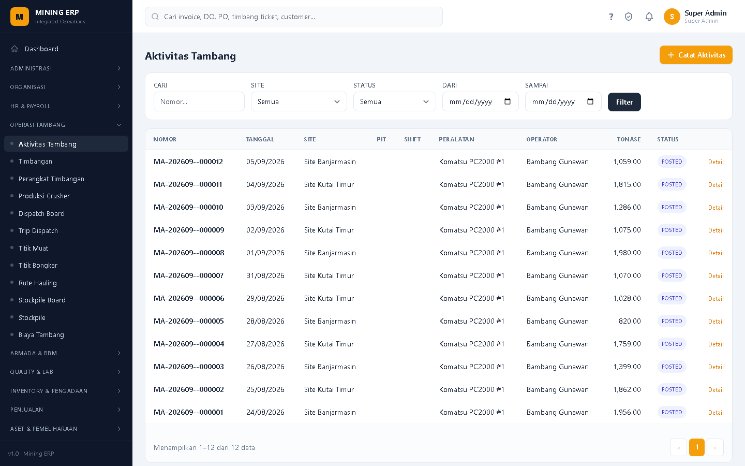Click the Super Admin avatar
The width and height of the screenshot is (745, 466).
[x=672, y=17]
